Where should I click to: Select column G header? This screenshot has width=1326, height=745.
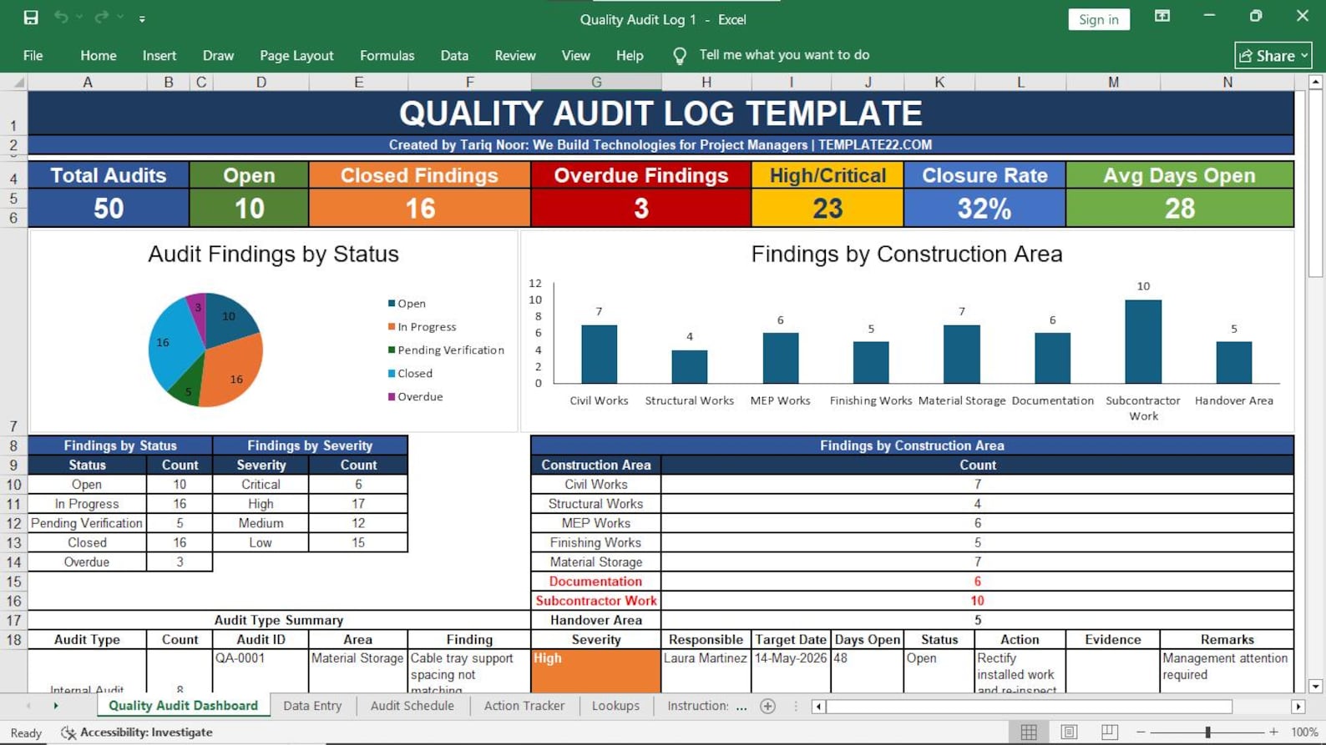pos(596,82)
